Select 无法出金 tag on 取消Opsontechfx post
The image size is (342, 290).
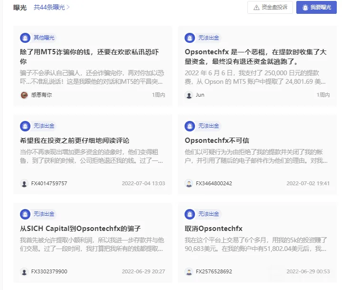click(209, 214)
